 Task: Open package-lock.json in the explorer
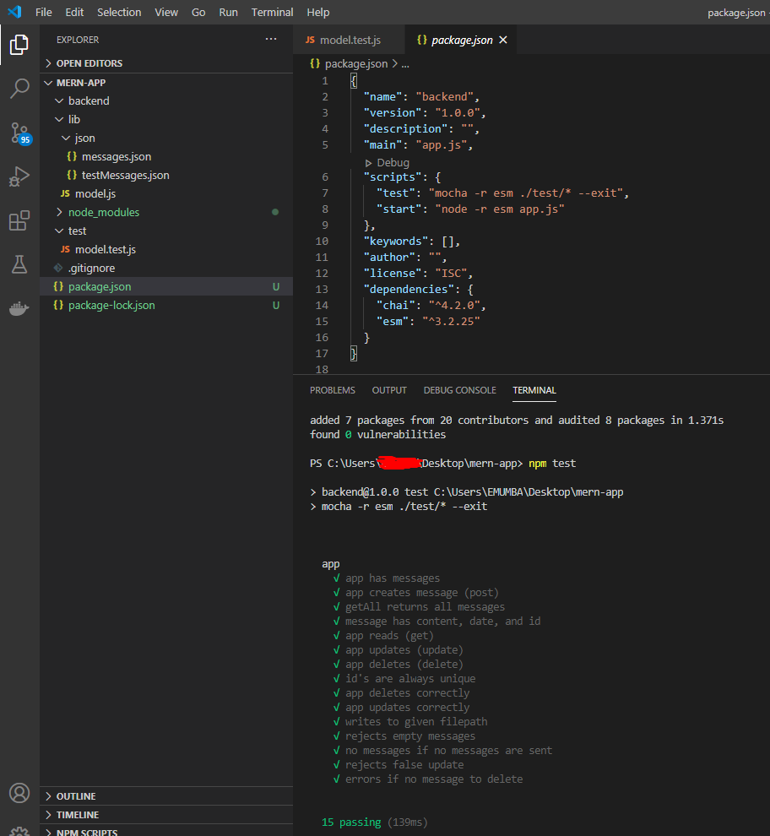tap(111, 305)
